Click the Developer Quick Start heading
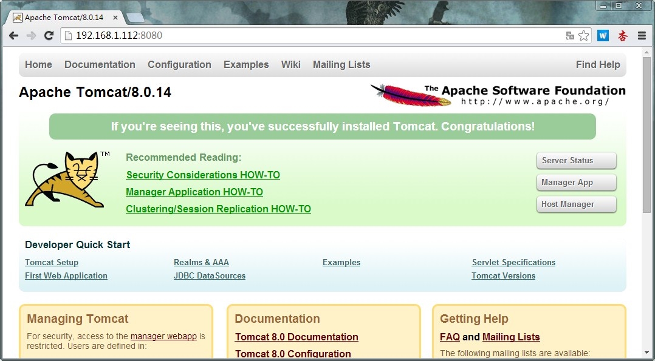Image resolution: width=655 pixels, height=361 pixels. [77, 245]
